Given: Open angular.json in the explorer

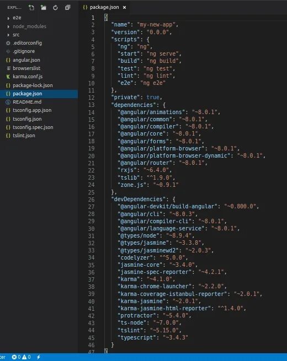Looking at the screenshot, I should [39, 60].
